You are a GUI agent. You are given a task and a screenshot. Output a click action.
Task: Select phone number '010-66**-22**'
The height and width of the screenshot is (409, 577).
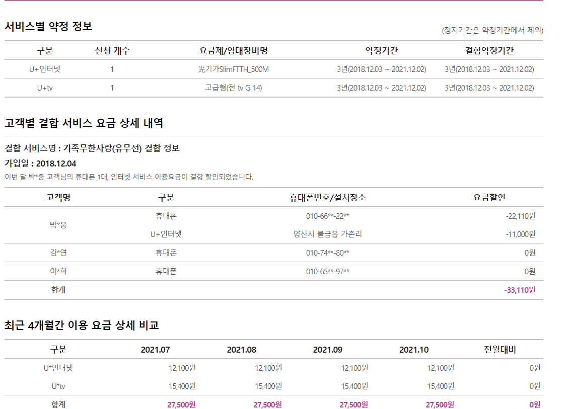coord(327,216)
